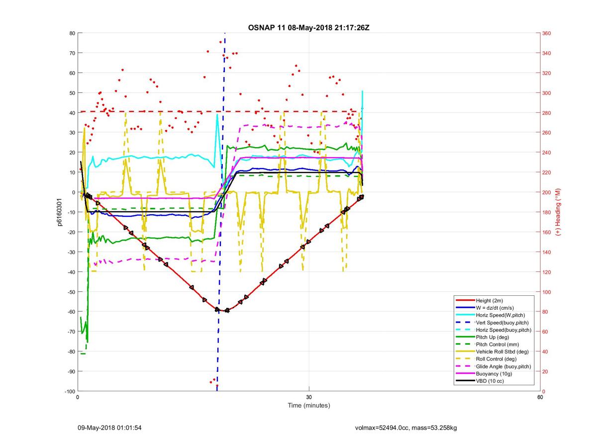Click the x-axis tick label "30"

pos(309,397)
